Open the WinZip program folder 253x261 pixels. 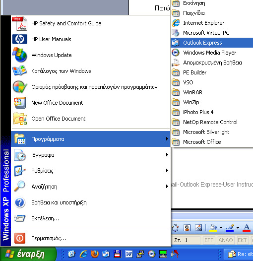point(212,102)
